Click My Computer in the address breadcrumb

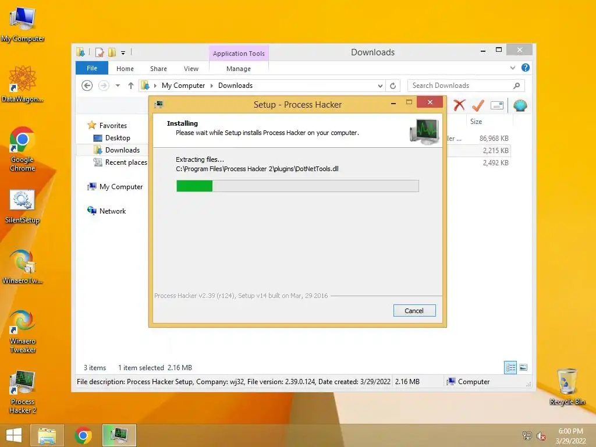click(183, 86)
